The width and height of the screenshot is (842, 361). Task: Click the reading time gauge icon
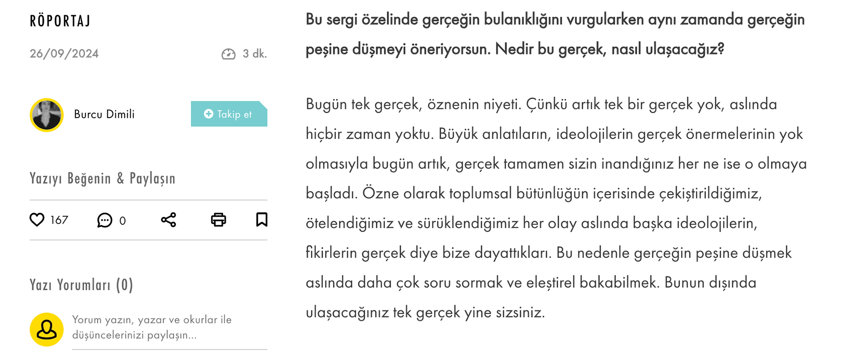228,54
